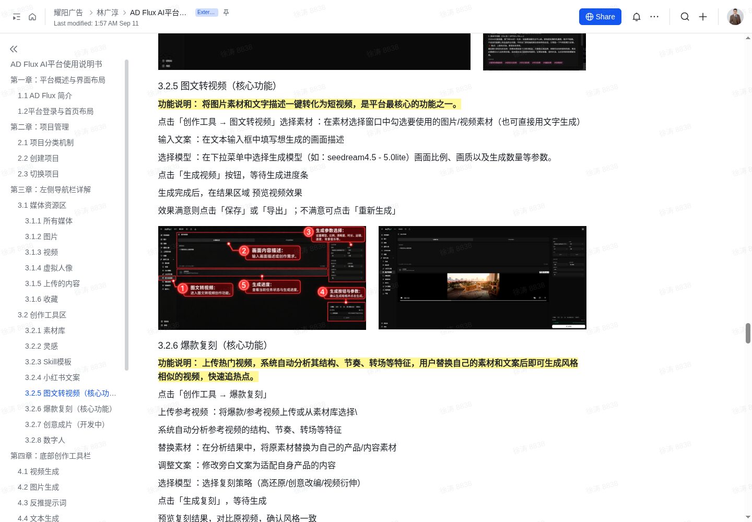Go to 3.1.4 虚拟人像

pos(49,268)
